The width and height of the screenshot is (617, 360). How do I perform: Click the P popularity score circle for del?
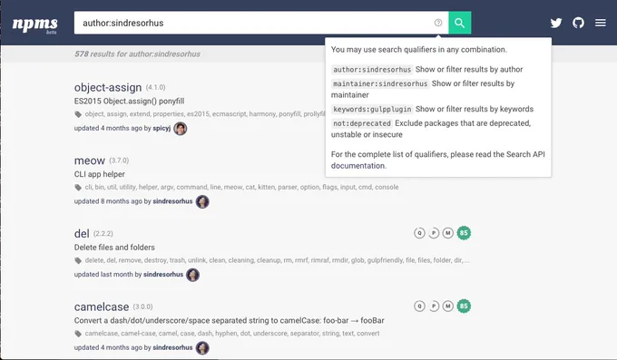point(434,233)
